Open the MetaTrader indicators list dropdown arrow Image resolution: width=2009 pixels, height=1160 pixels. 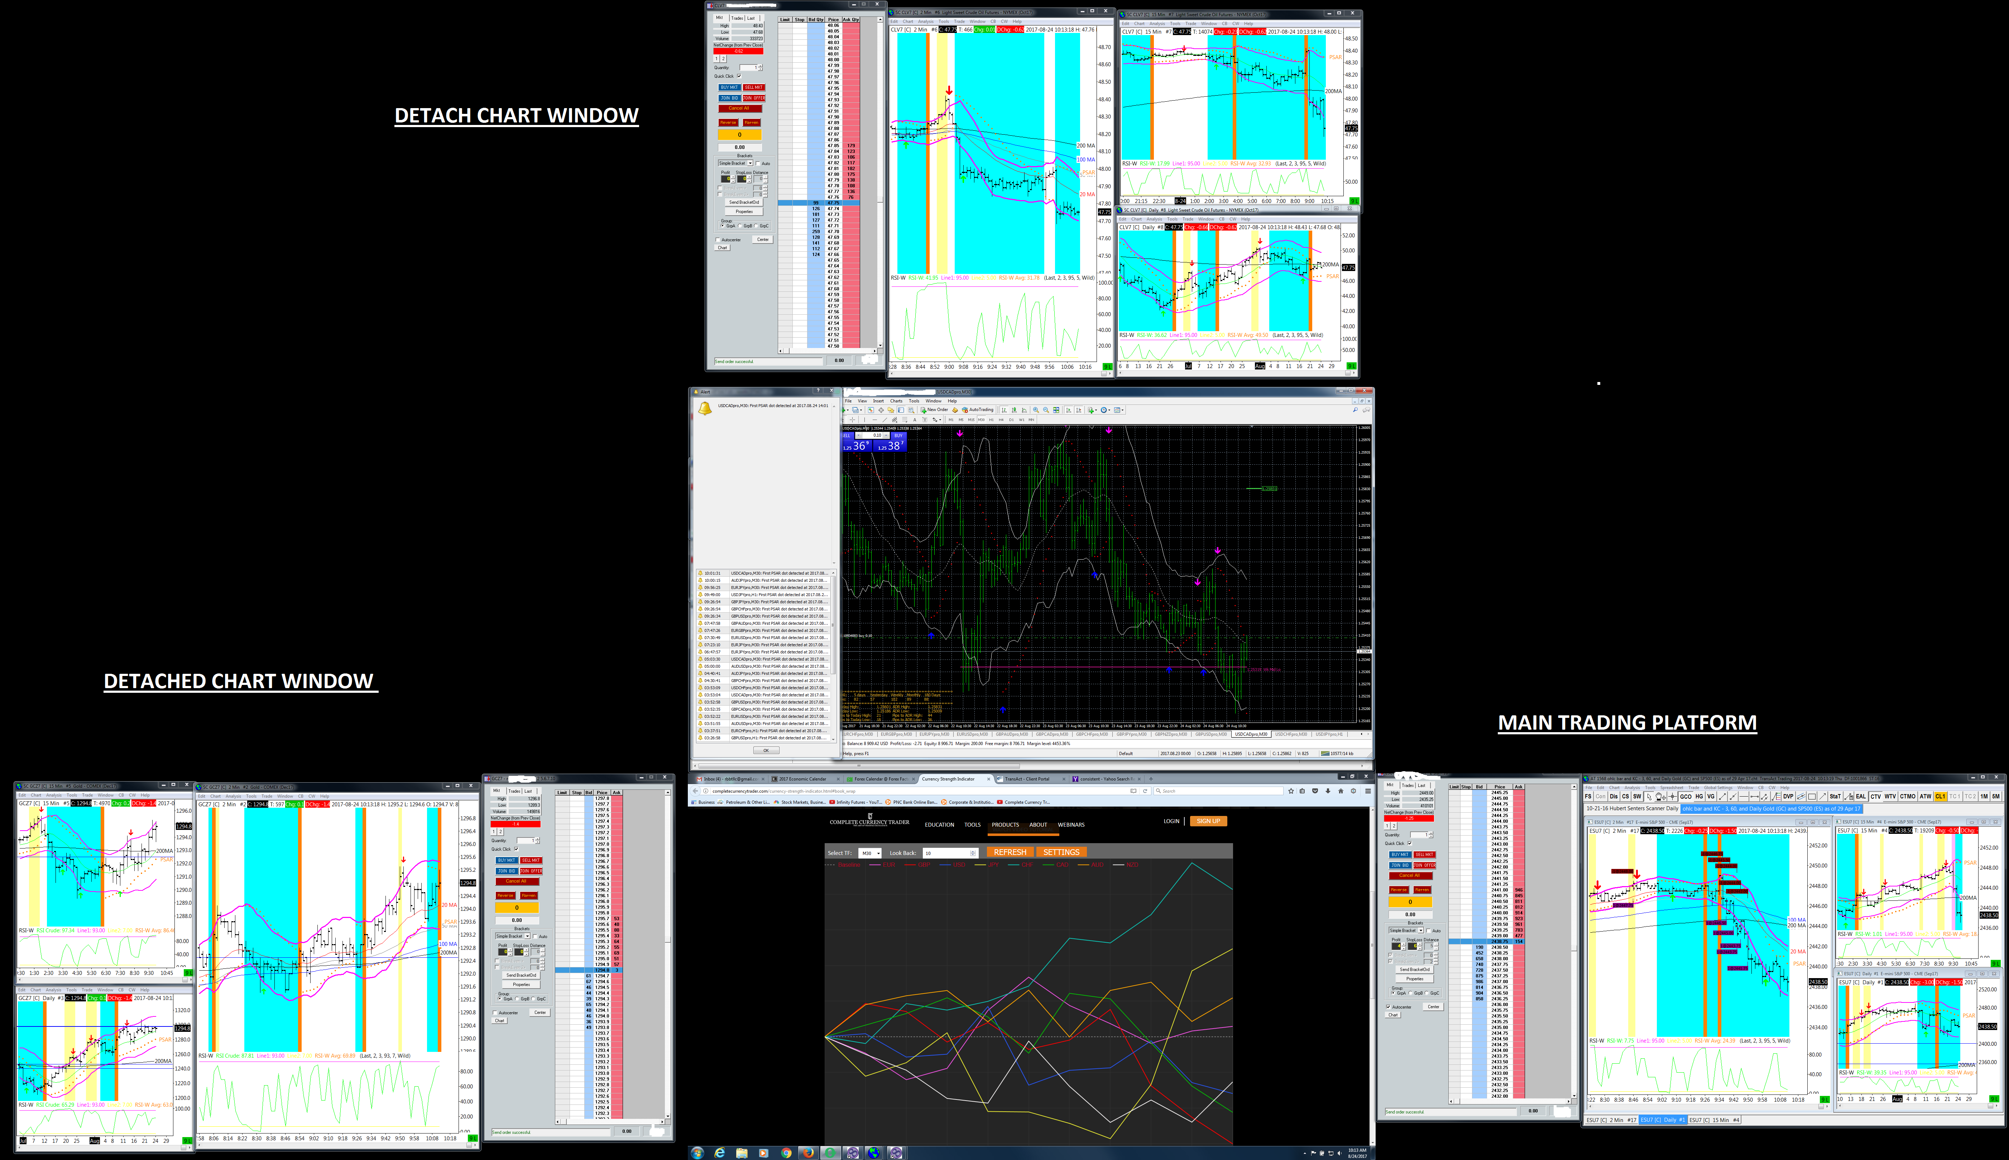coord(1096,410)
